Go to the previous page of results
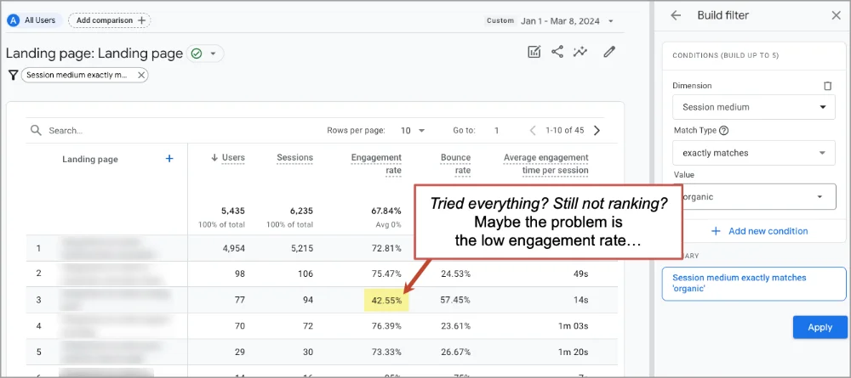The image size is (851, 378). coord(533,131)
